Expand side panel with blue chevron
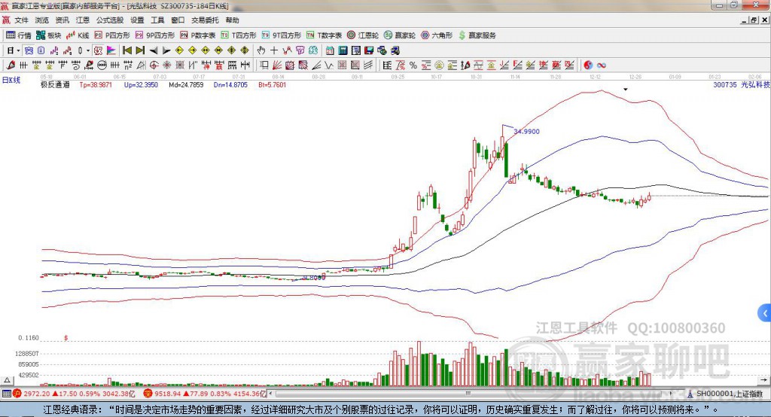771x417 pixels. click(765, 313)
